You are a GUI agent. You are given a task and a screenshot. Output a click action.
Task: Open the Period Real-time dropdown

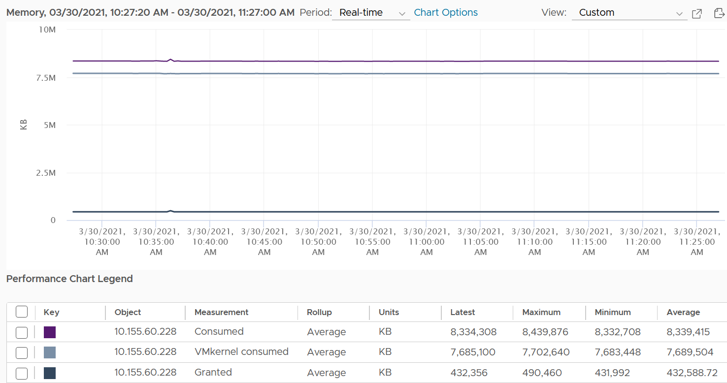click(371, 13)
